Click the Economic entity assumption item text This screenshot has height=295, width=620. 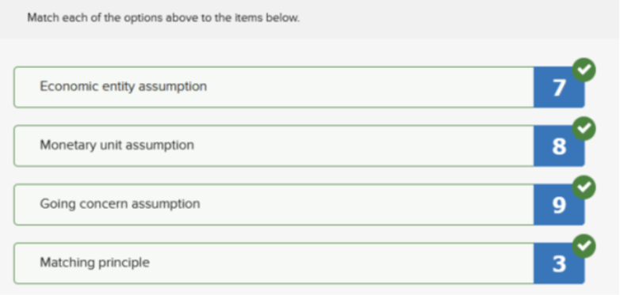click(124, 86)
